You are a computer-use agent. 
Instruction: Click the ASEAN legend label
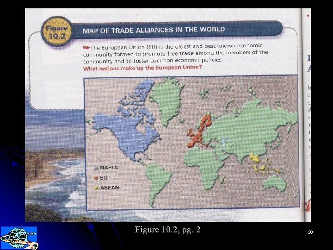point(110,187)
